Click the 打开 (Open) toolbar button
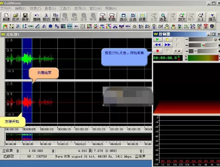This screenshot has width=220, height=167. pos(16,17)
